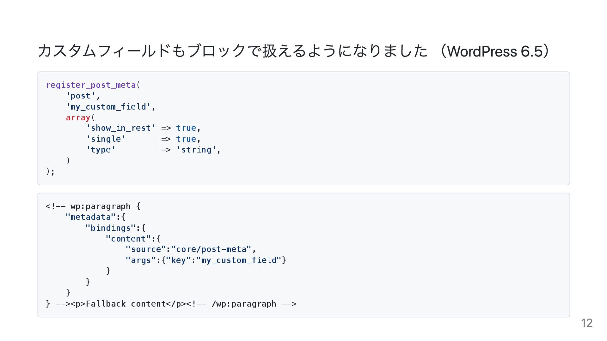Click the "args" key in block markup
Image resolution: width=607 pixels, height=341 pixels.
tap(141, 260)
